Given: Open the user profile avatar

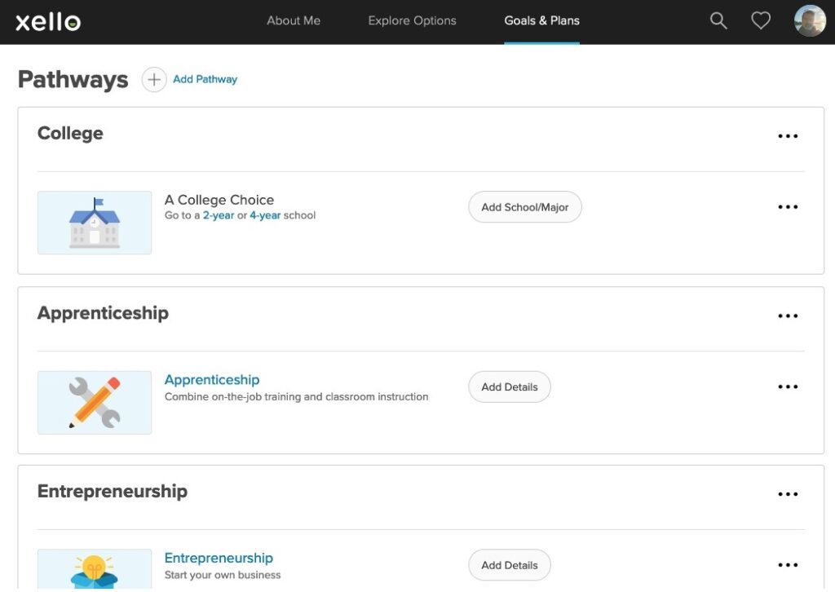Looking at the screenshot, I should [810, 21].
